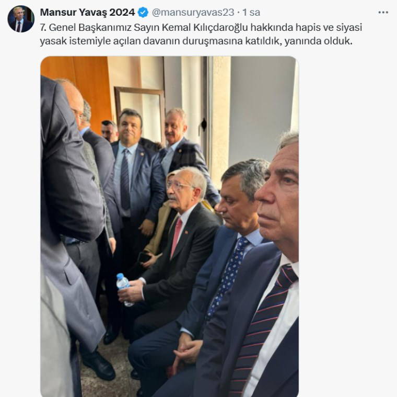Click the blue verified badge icon
The image size is (397, 397).
[x=143, y=12]
